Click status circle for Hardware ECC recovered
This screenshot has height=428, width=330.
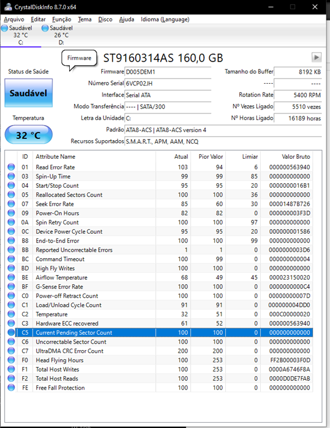(x=11, y=323)
